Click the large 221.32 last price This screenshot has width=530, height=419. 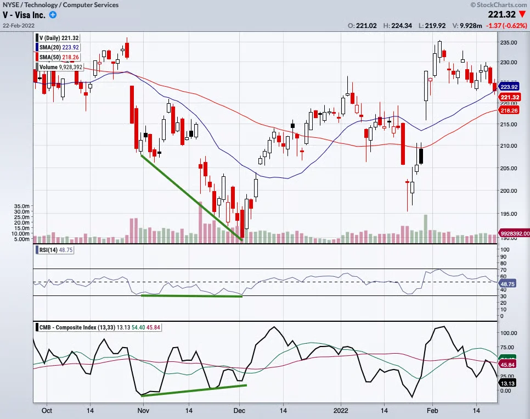[501, 14]
